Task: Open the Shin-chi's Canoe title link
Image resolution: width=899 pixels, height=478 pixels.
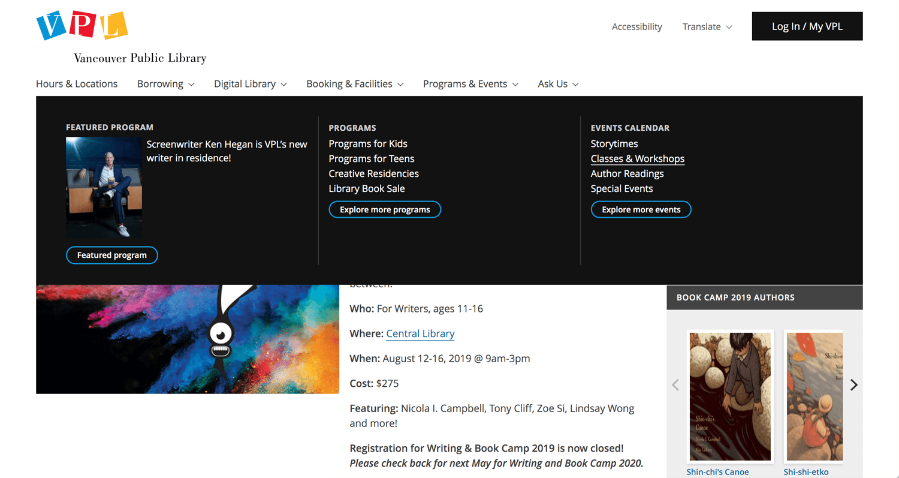Action: pos(717,472)
